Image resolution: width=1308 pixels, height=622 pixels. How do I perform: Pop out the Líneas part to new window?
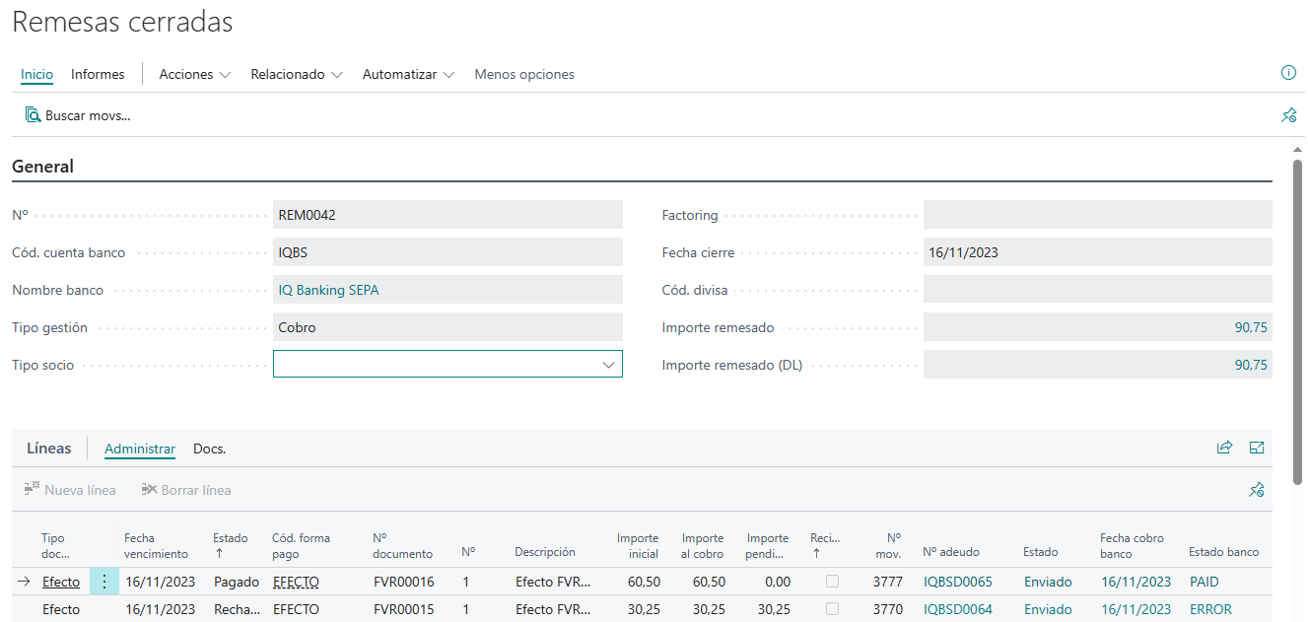(x=1256, y=448)
